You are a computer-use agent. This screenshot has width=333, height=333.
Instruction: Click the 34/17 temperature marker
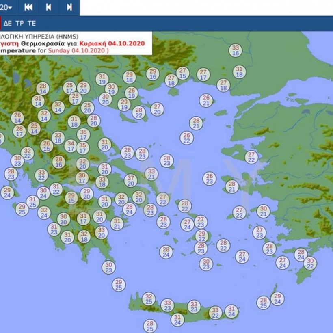click(71, 146)
